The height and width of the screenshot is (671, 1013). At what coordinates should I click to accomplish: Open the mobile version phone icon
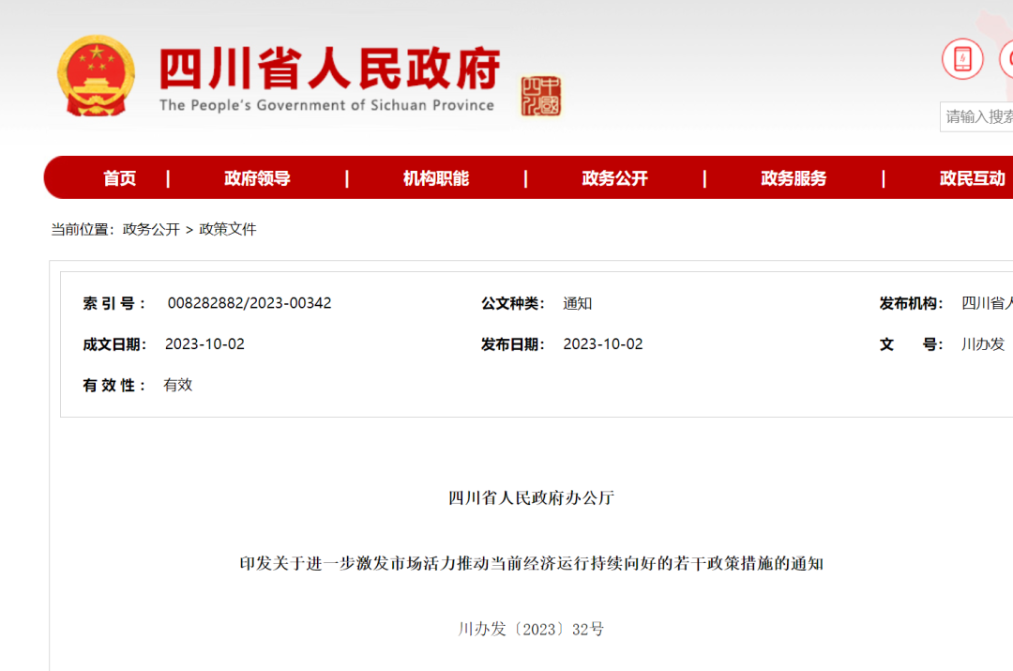tap(962, 59)
